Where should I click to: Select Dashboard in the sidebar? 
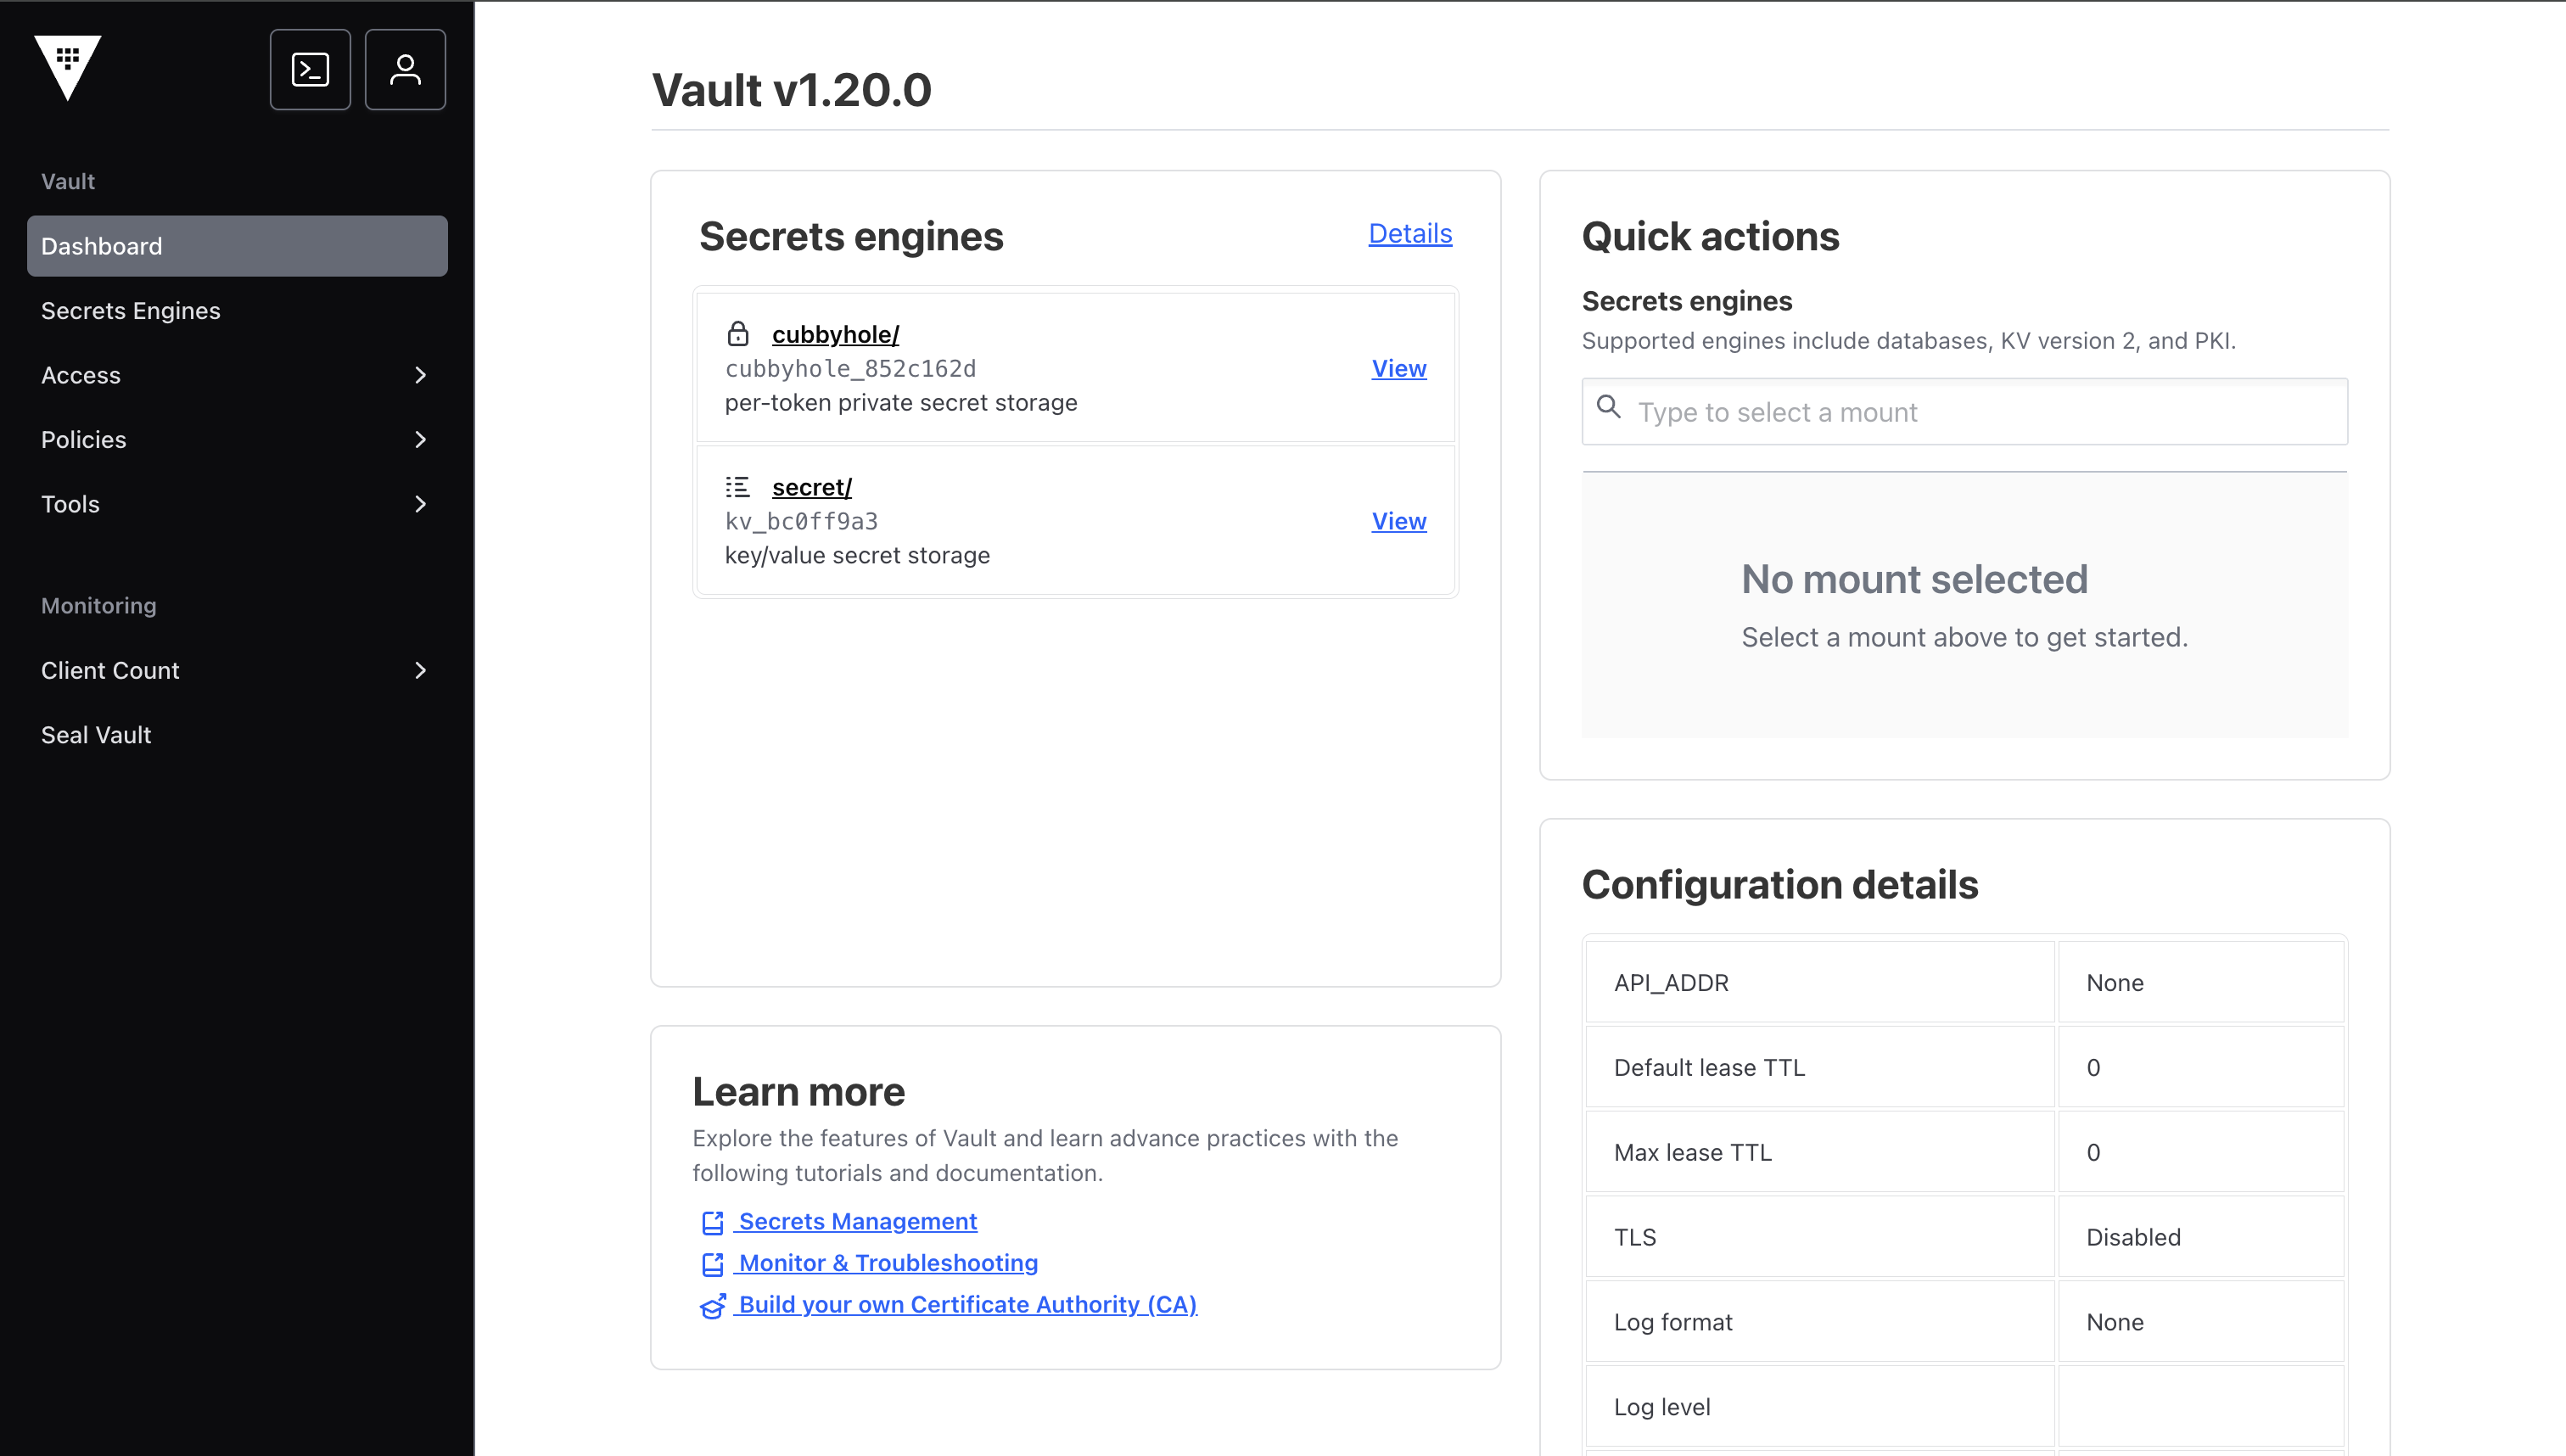(237, 246)
